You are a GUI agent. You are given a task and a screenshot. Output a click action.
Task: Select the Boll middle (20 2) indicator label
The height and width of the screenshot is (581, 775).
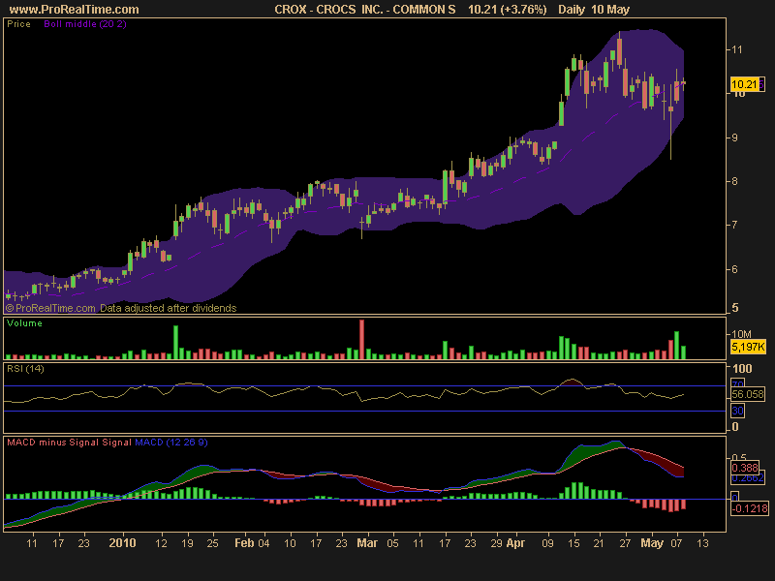(85, 24)
